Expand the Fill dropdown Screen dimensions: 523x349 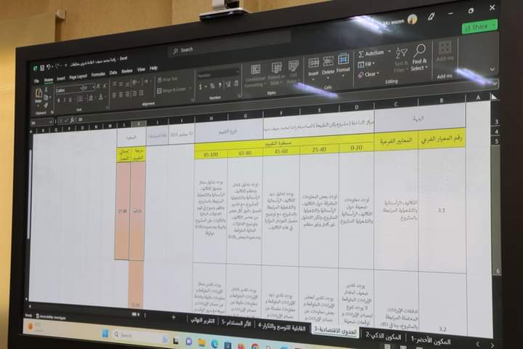click(x=369, y=64)
